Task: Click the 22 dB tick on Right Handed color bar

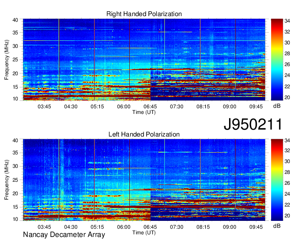Action: (x=287, y=87)
